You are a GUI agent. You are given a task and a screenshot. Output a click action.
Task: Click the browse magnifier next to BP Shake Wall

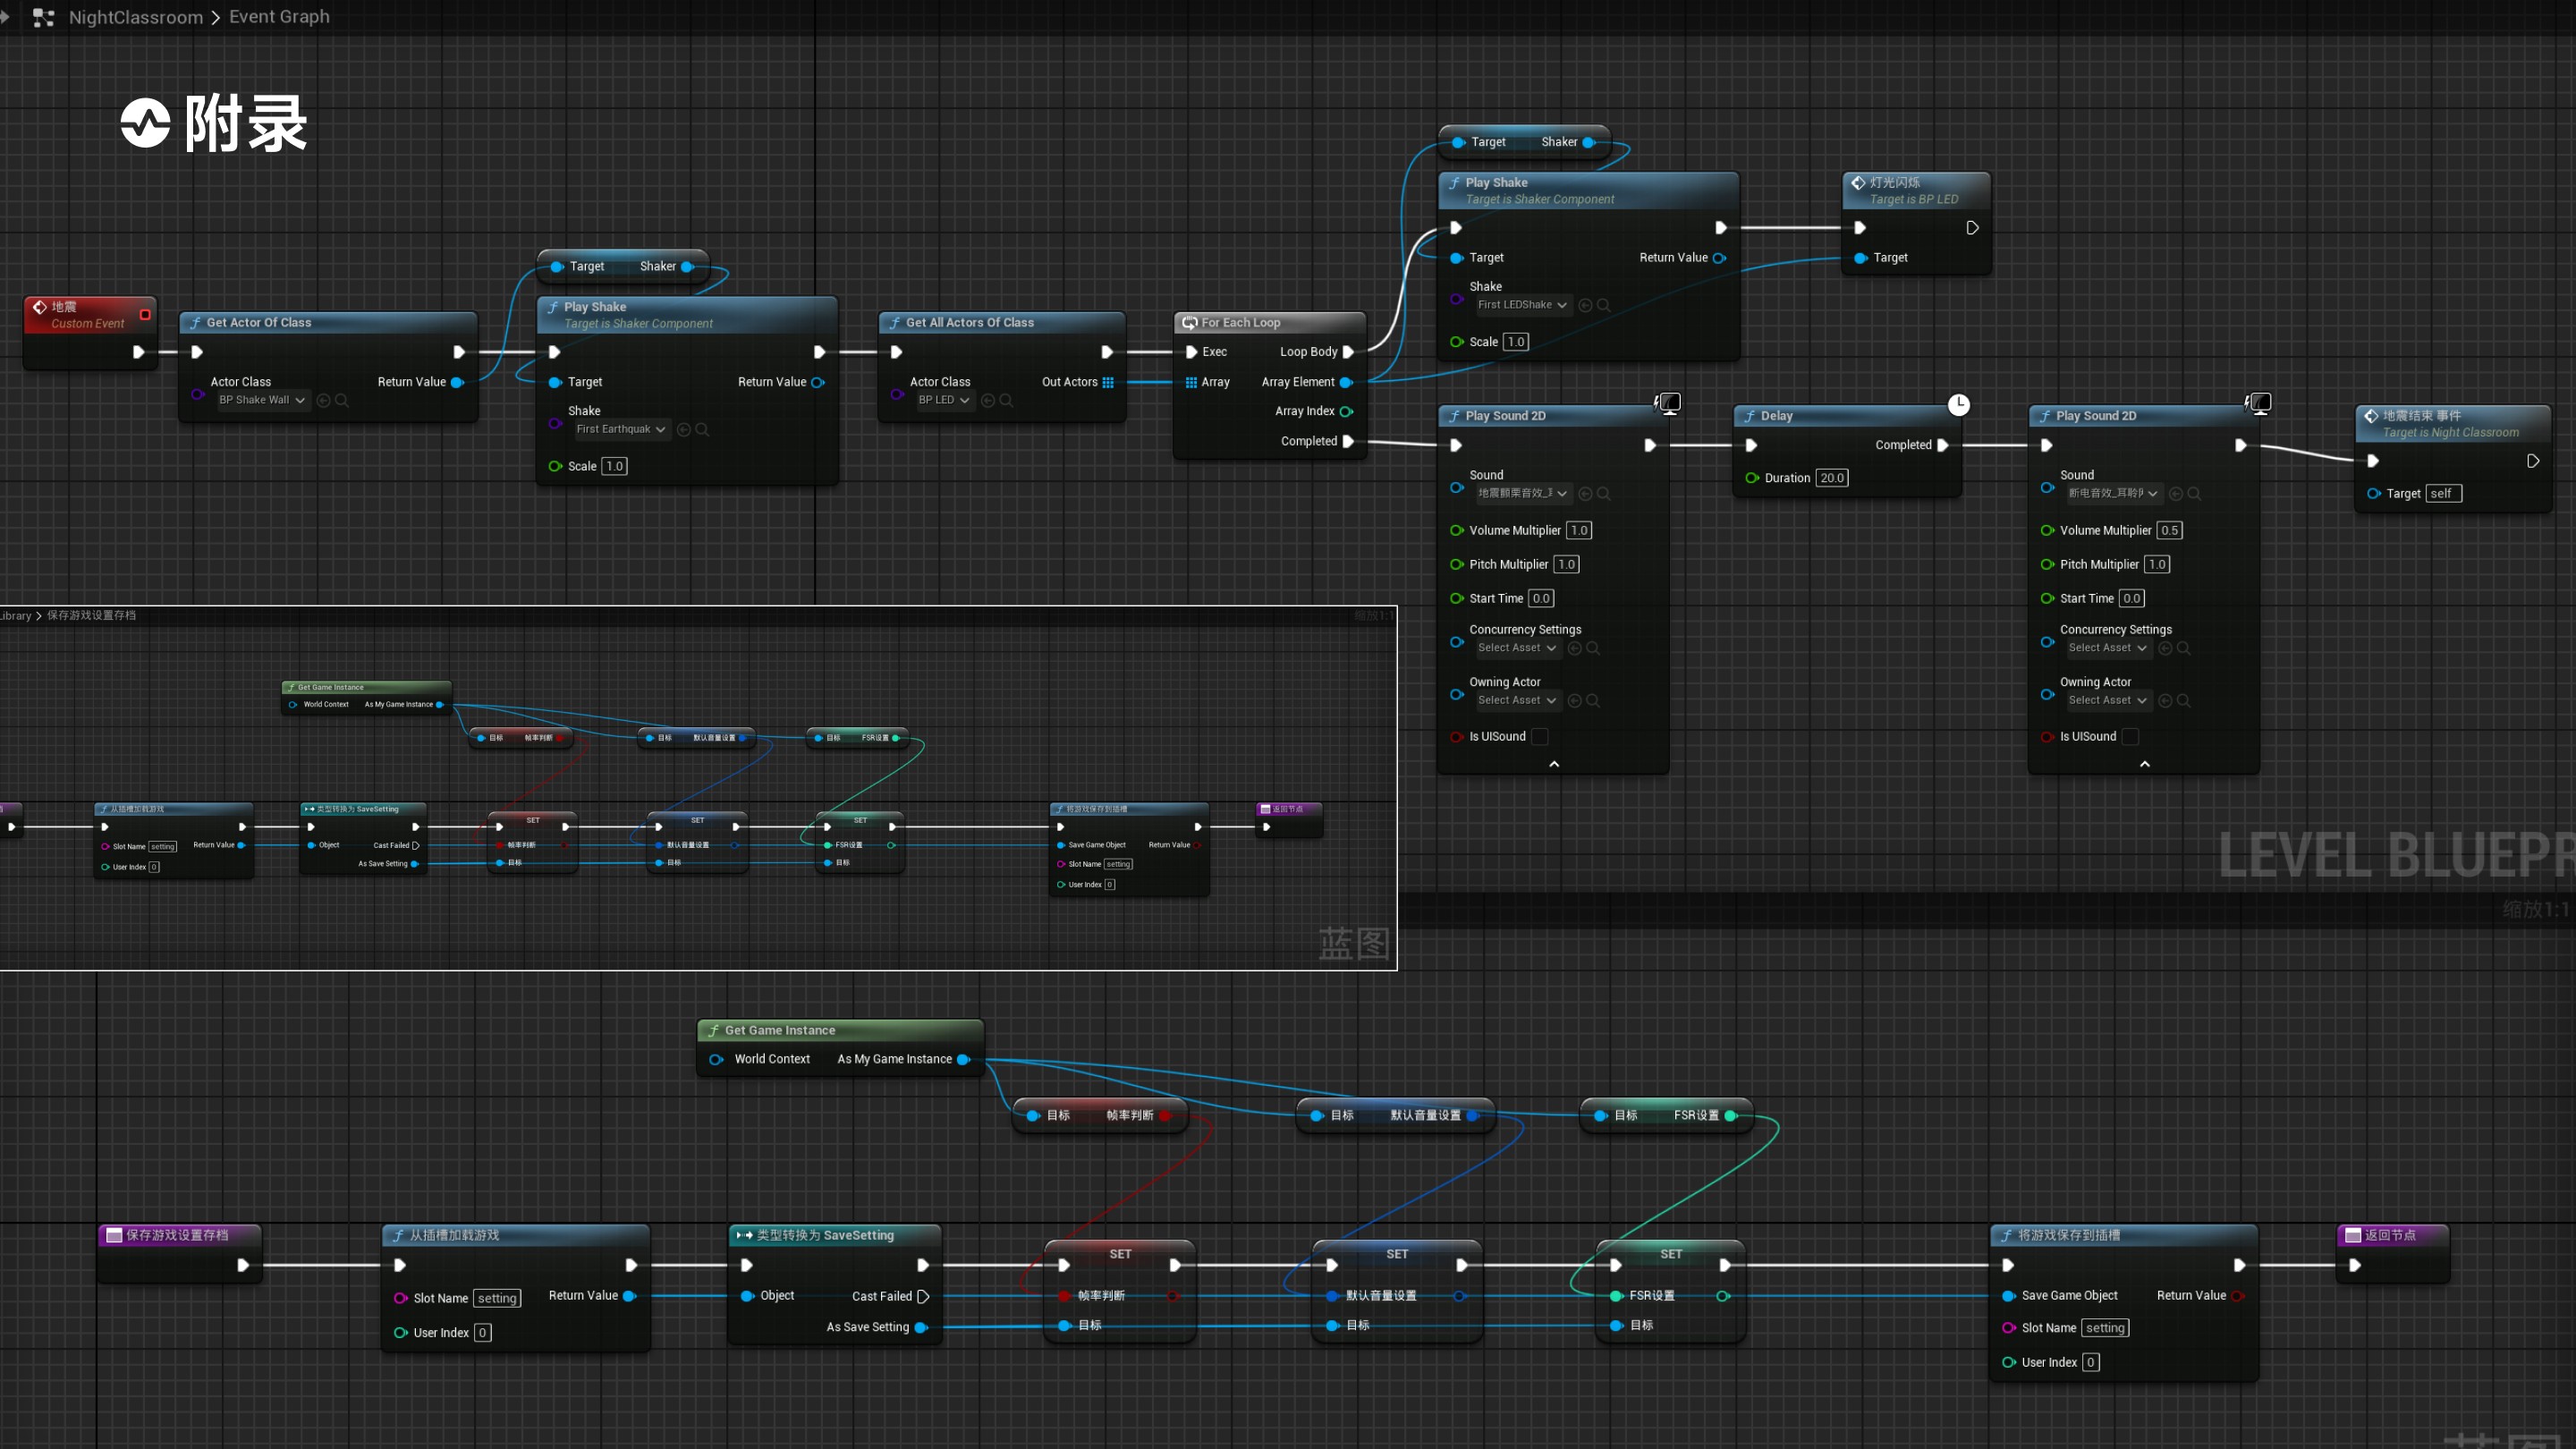(342, 400)
